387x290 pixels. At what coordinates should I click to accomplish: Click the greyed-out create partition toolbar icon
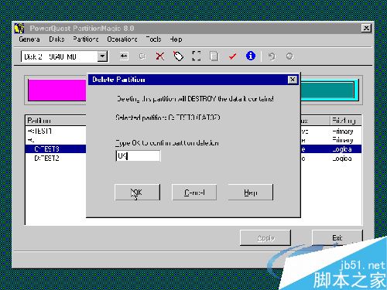point(142,56)
